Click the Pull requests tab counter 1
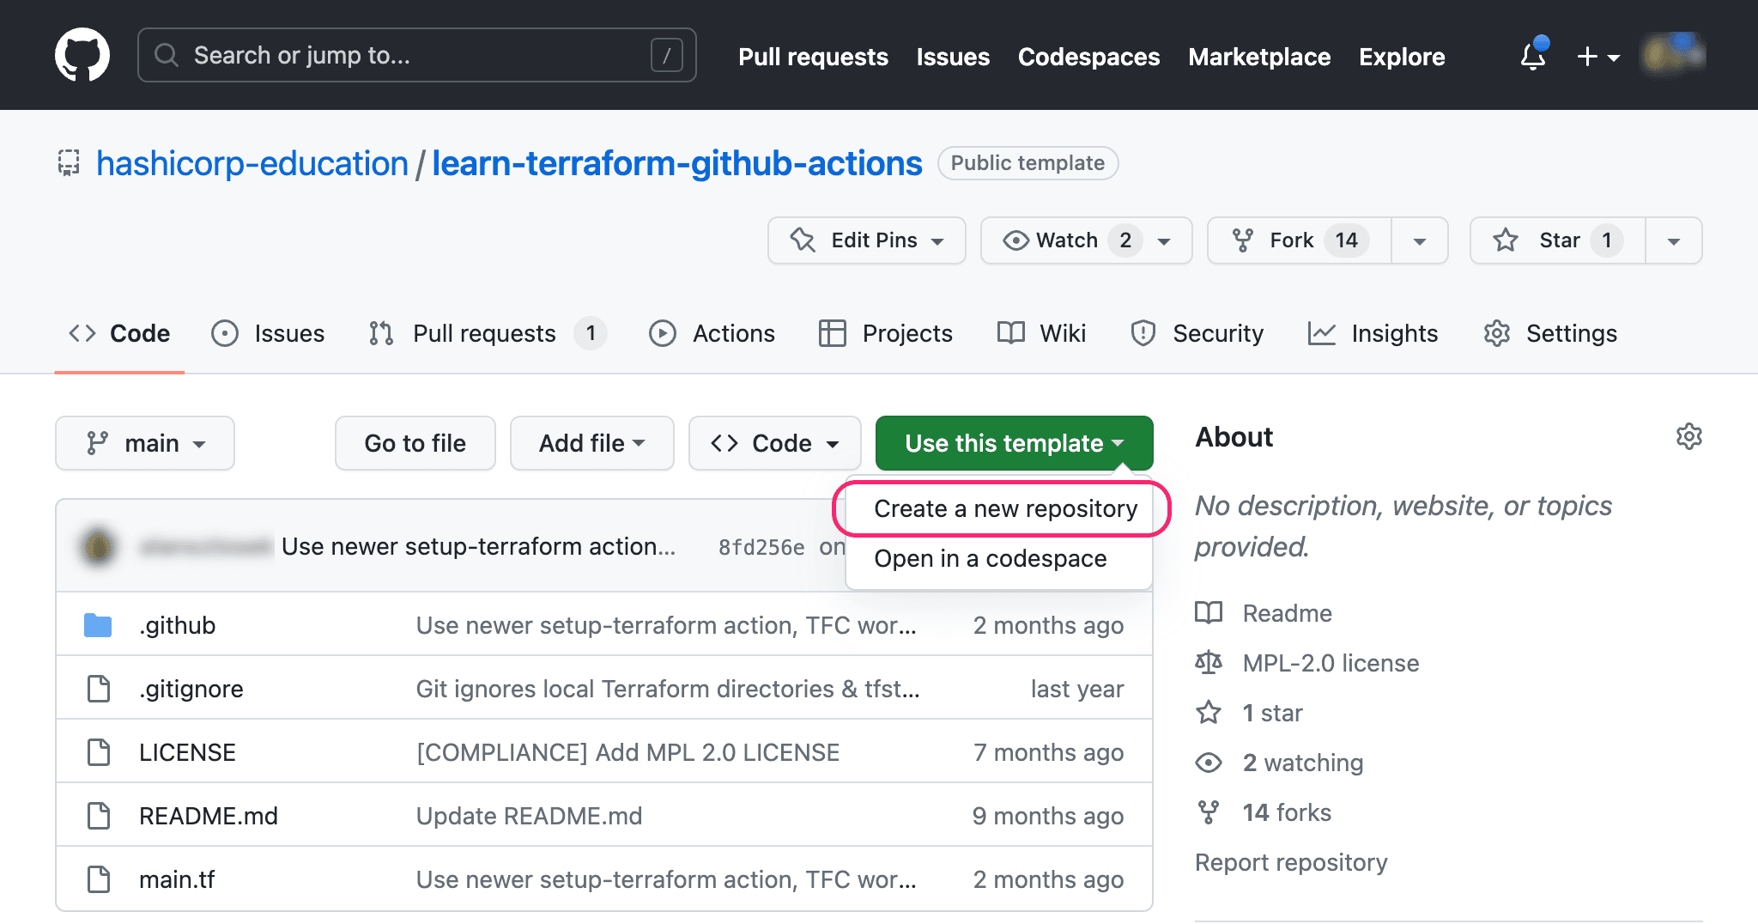This screenshot has height=924, width=1758. tap(590, 333)
